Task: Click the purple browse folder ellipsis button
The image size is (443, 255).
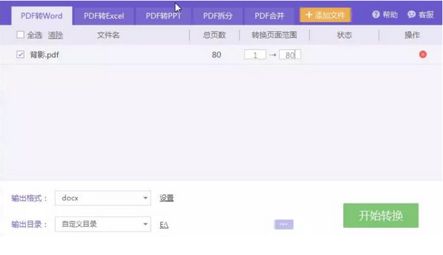Action: [284, 225]
